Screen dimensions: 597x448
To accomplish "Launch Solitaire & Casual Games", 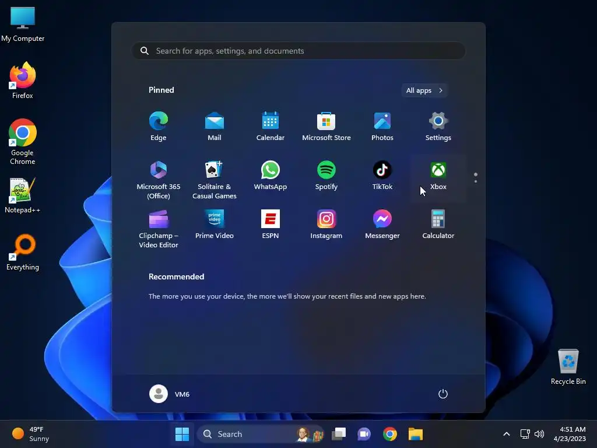I will tap(215, 180).
